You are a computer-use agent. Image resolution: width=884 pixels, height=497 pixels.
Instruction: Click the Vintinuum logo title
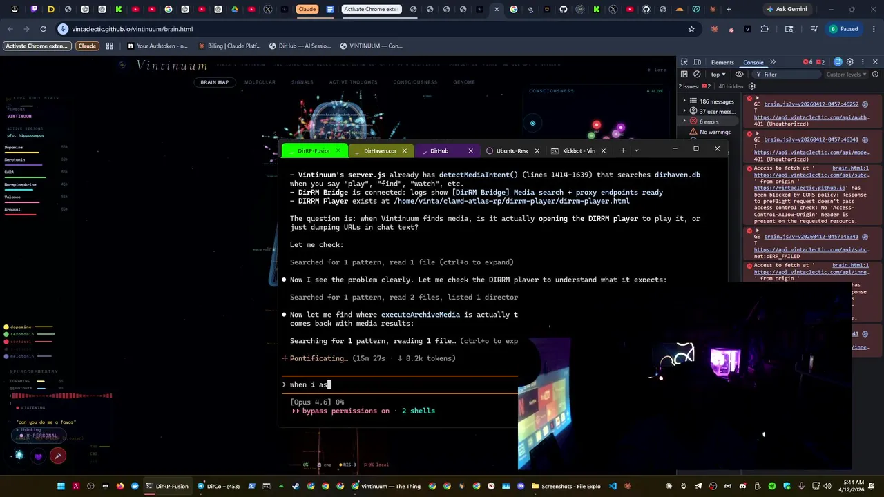pyautogui.click(x=172, y=65)
